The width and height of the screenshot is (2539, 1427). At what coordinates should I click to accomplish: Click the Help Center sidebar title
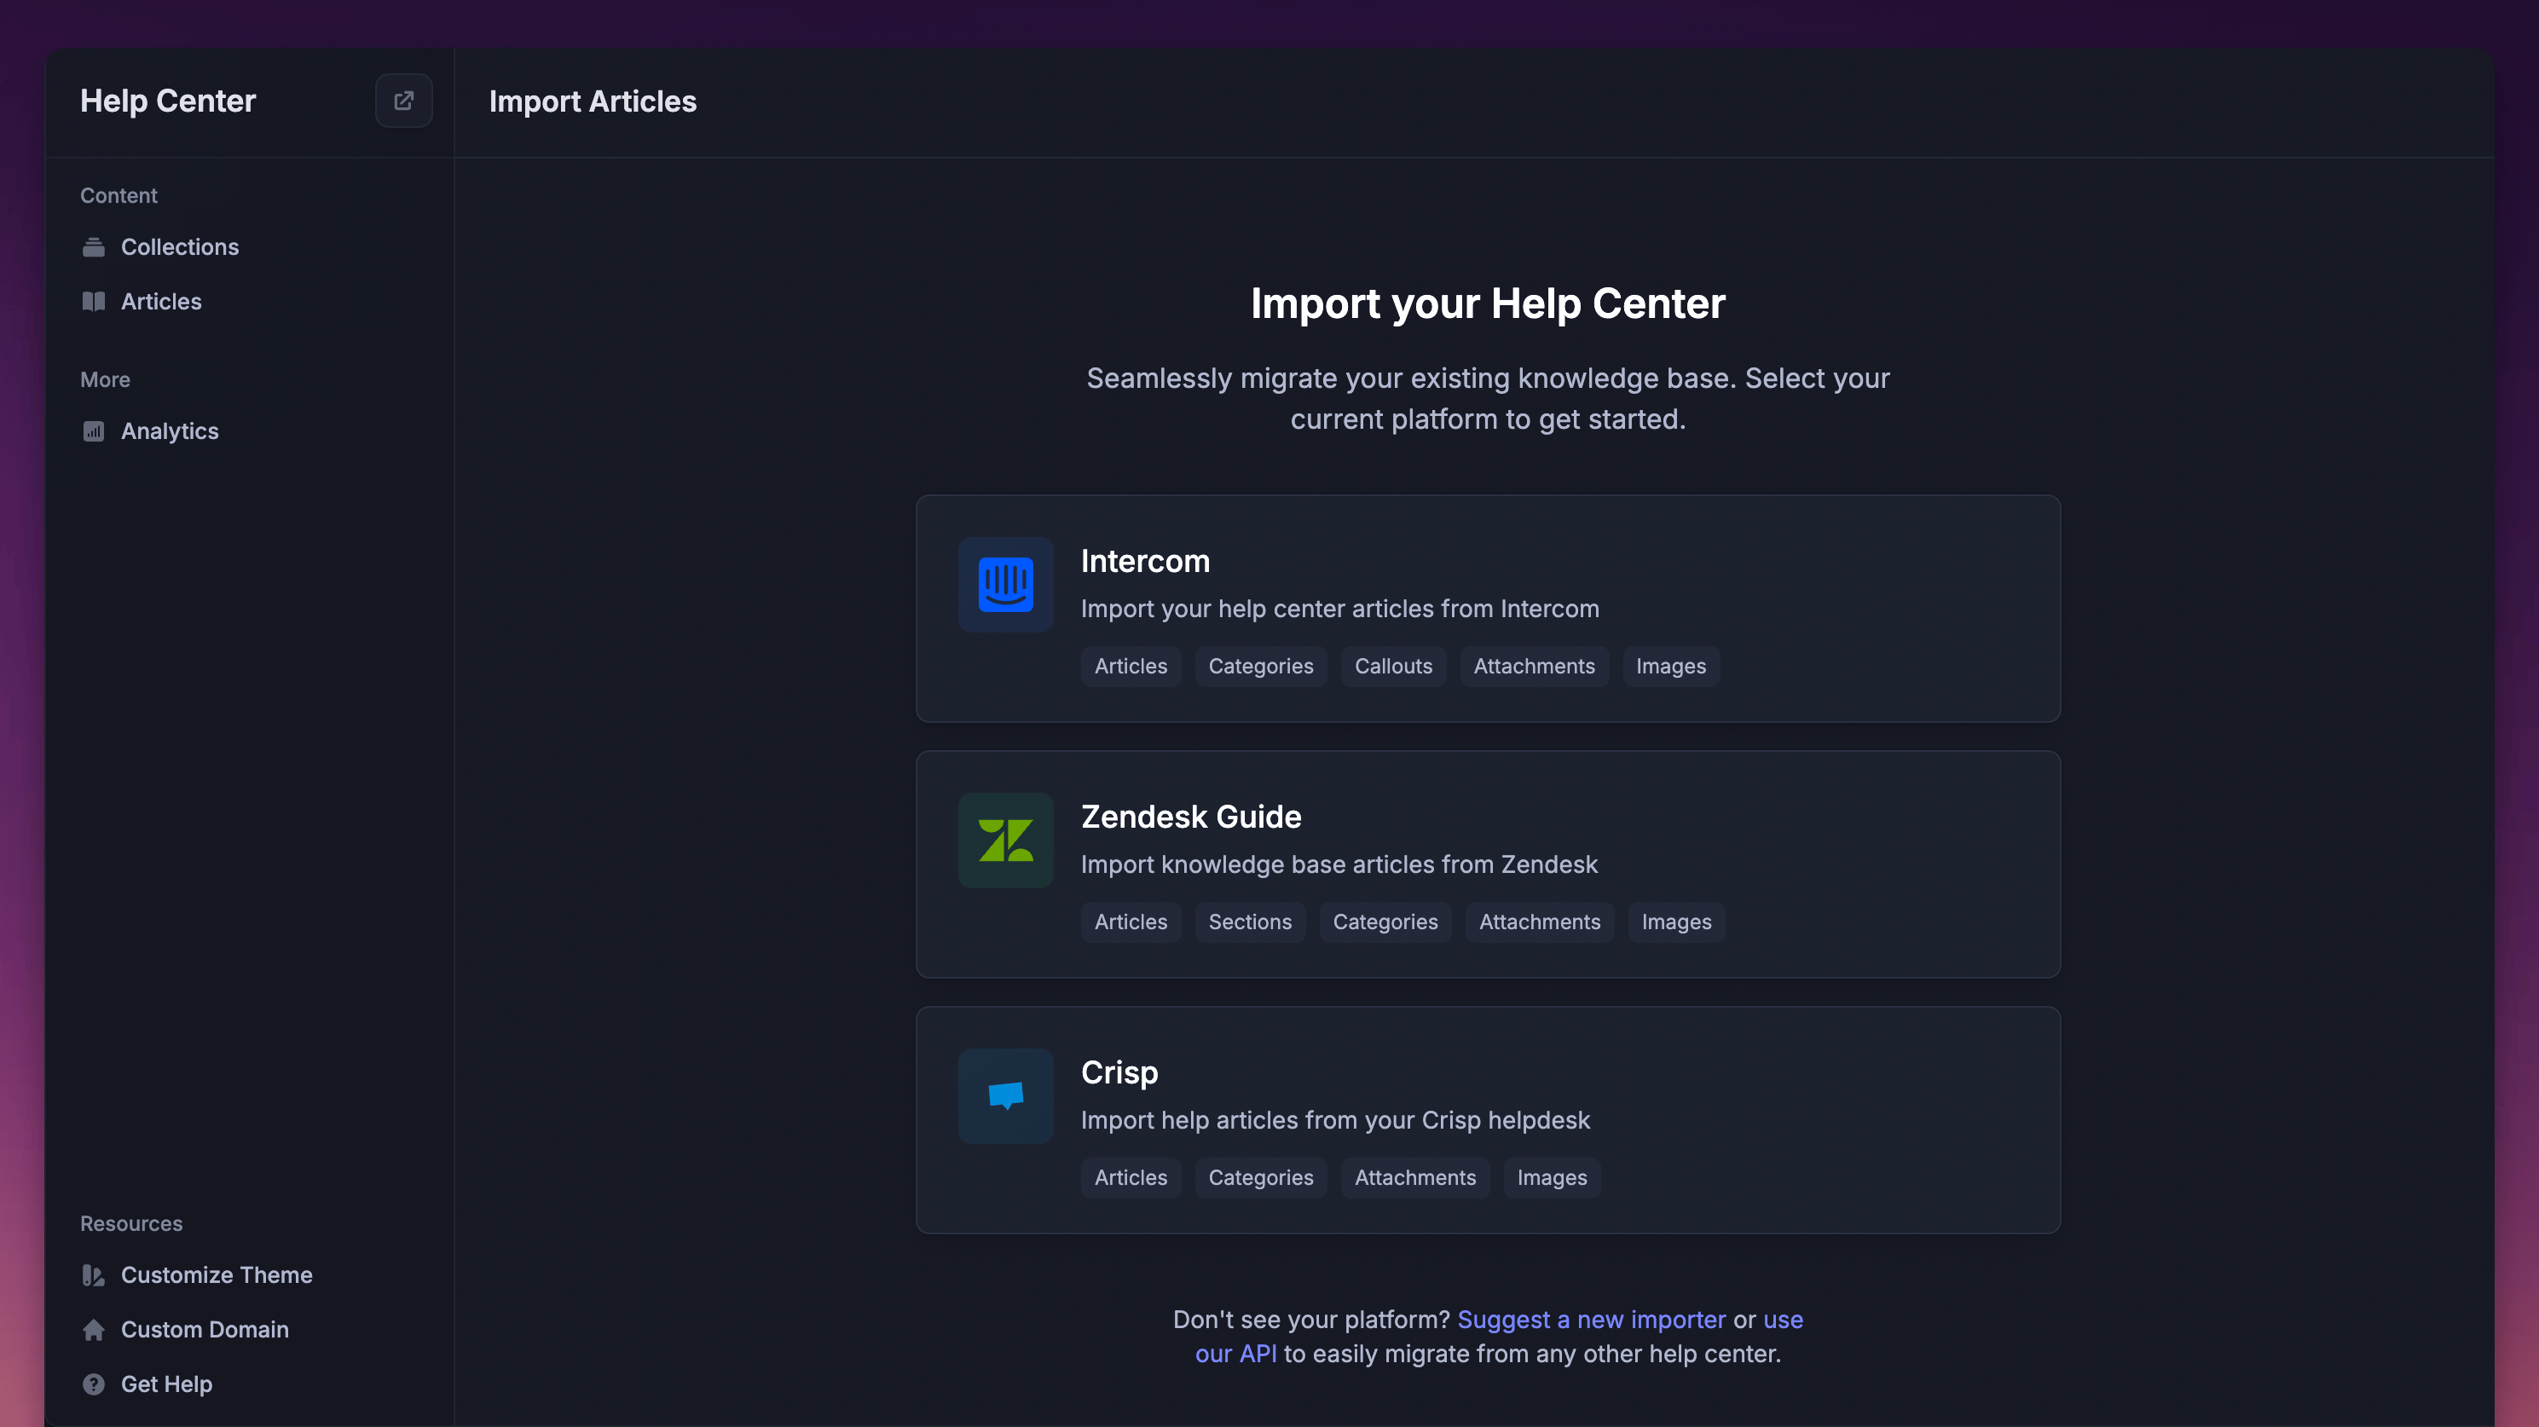coord(168,101)
